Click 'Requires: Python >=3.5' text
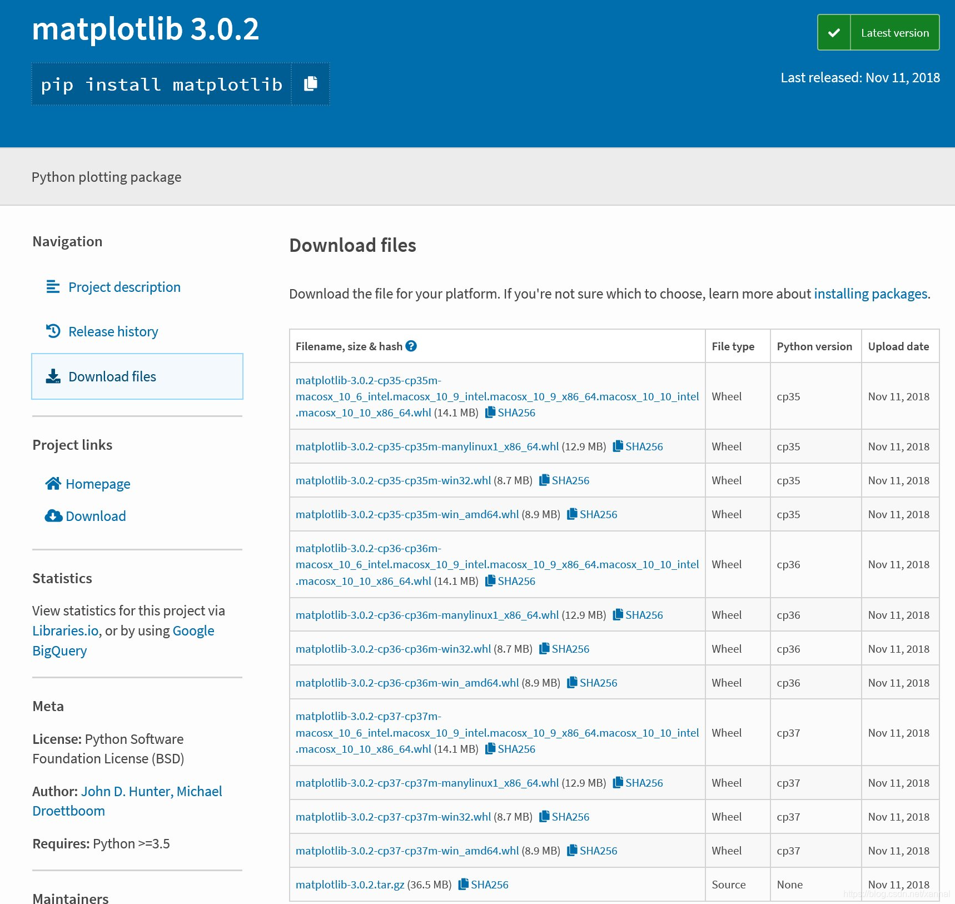955x904 pixels. 101,843
